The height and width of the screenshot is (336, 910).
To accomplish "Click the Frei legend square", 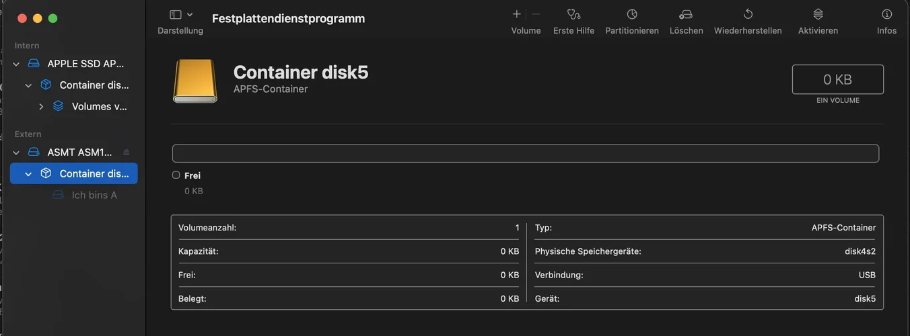I will click(176, 175).
